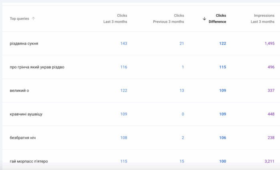Click the 3,211 impressions value

(268, 161)
